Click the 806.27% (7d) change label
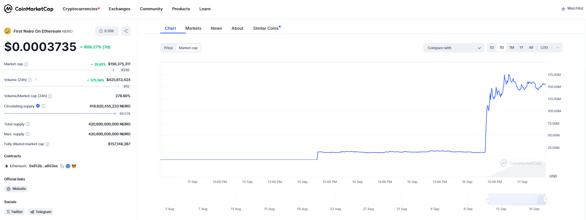The width and height of the screenshot is (586, 220). pyautogui.click(x=95, y=47)
